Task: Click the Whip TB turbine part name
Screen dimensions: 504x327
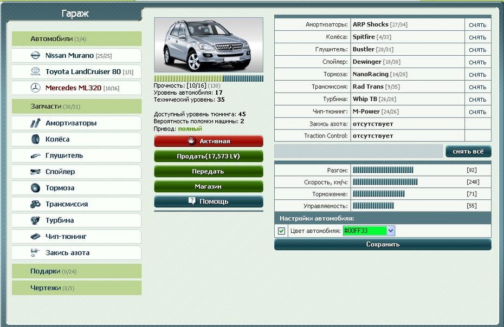Action: (365, 99)
